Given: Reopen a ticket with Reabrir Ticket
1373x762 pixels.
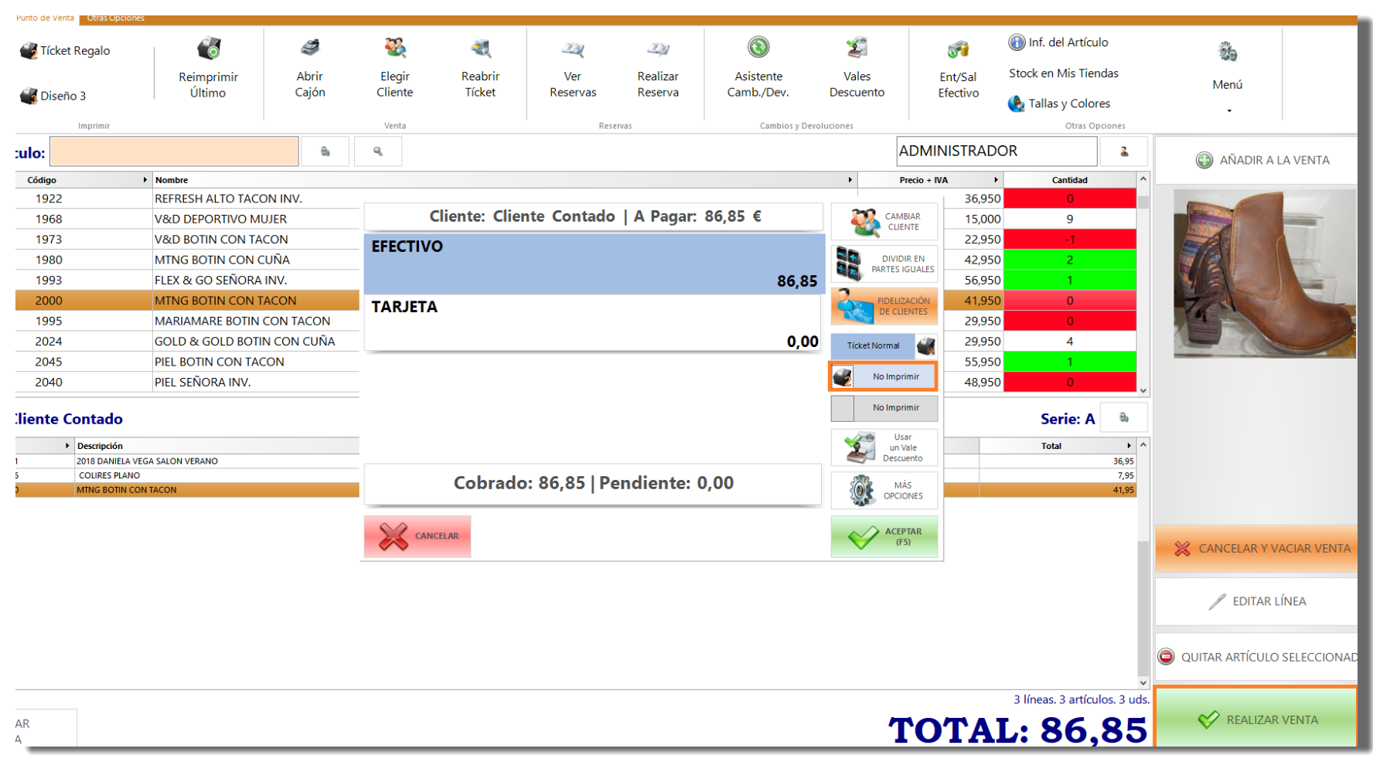Looking at the screenshot, I should (480, 69).
